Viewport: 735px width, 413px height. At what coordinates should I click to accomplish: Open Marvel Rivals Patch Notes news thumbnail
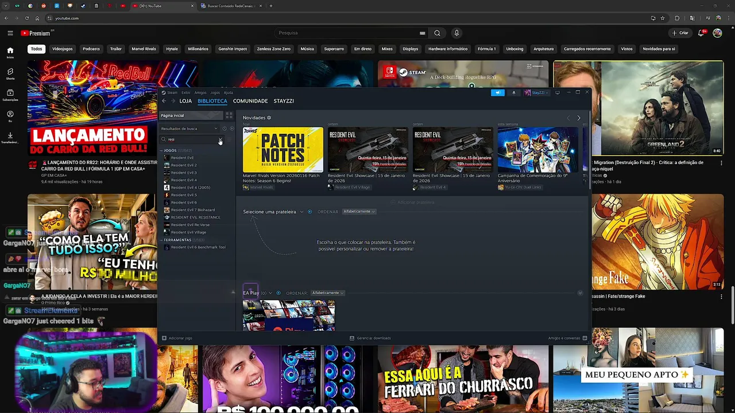(283, 150)
